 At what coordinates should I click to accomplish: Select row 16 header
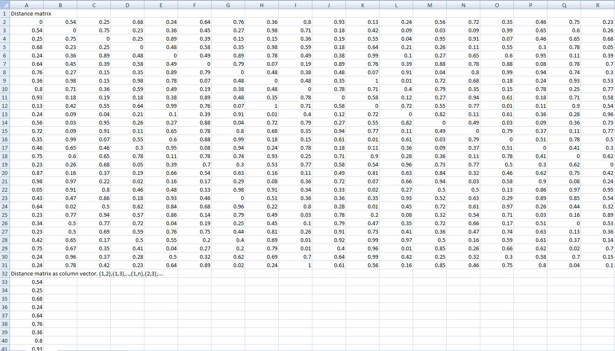coord(5,139)
